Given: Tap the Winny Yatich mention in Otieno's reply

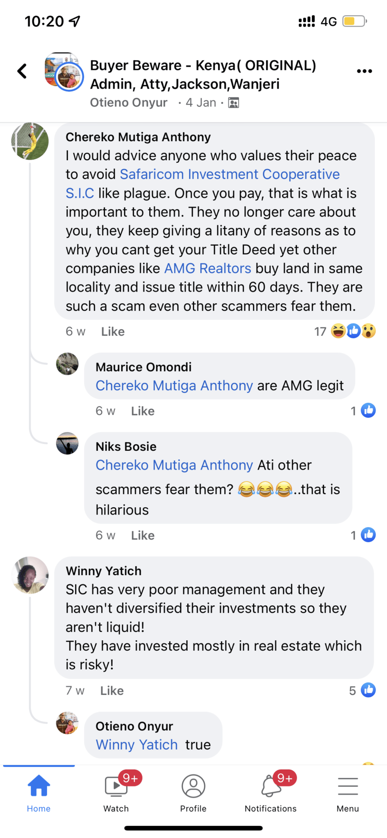Looking at the screenshot, I should click(137, 745).
